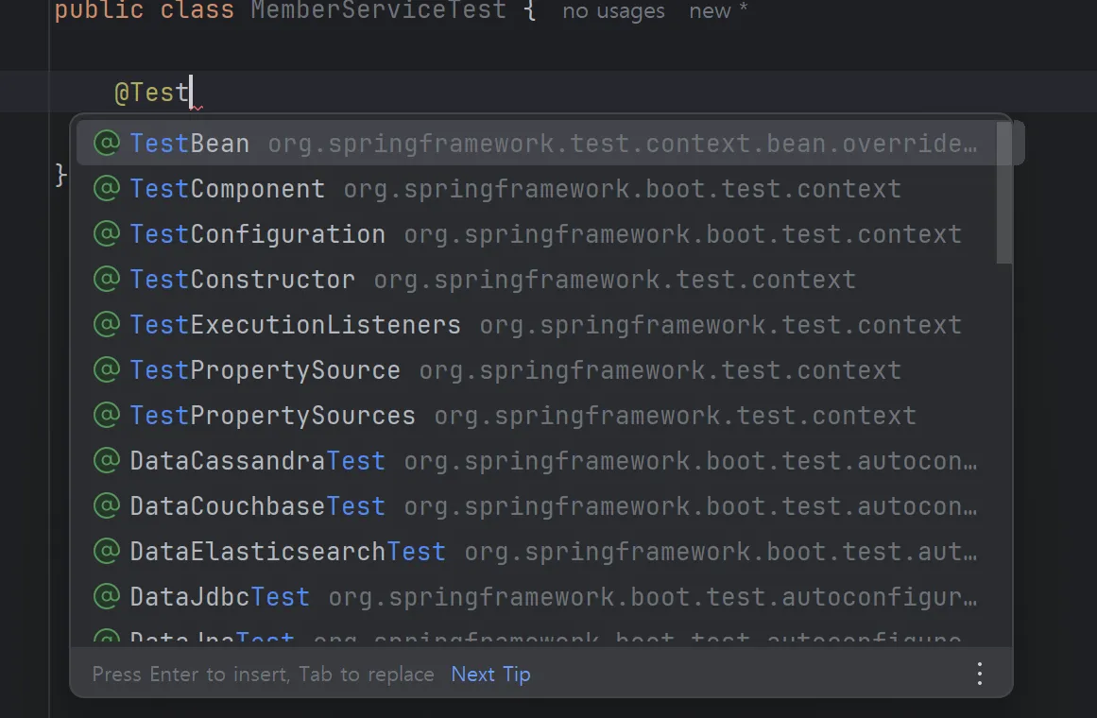The image size is (1097, 718).
Task: Click the completion list scrollbar thumb
Action: click(x=1004, y=193)
